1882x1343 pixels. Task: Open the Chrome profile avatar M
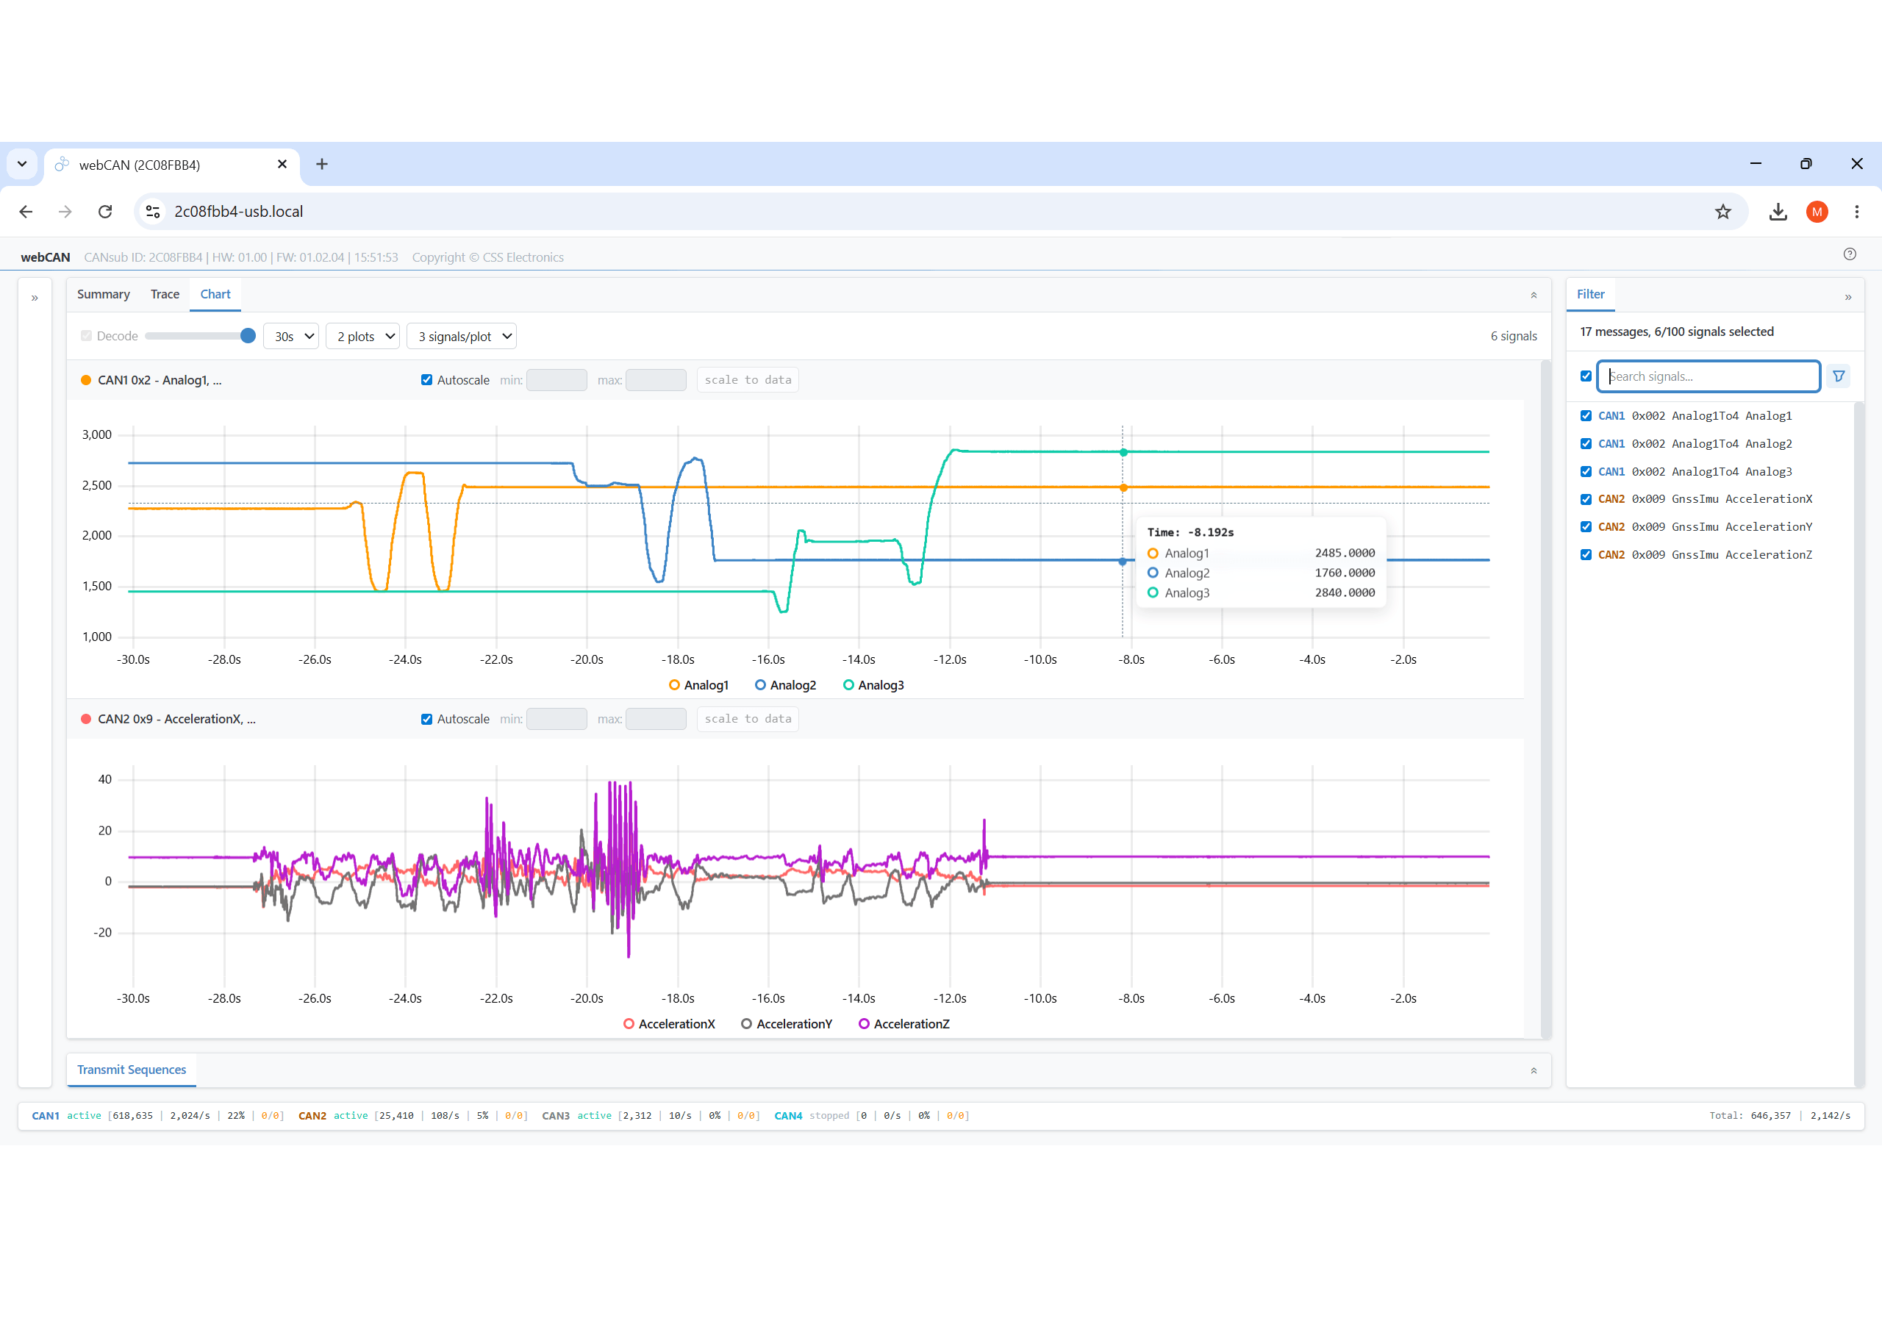click(1817, 212)
